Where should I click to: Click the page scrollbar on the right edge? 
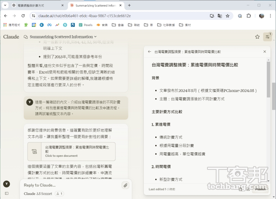coord(274,96)
